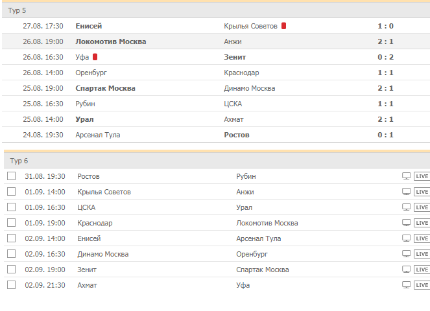
Task: Click TV icon for Зенит vs Спартак Москва
Action: (407, 270)
